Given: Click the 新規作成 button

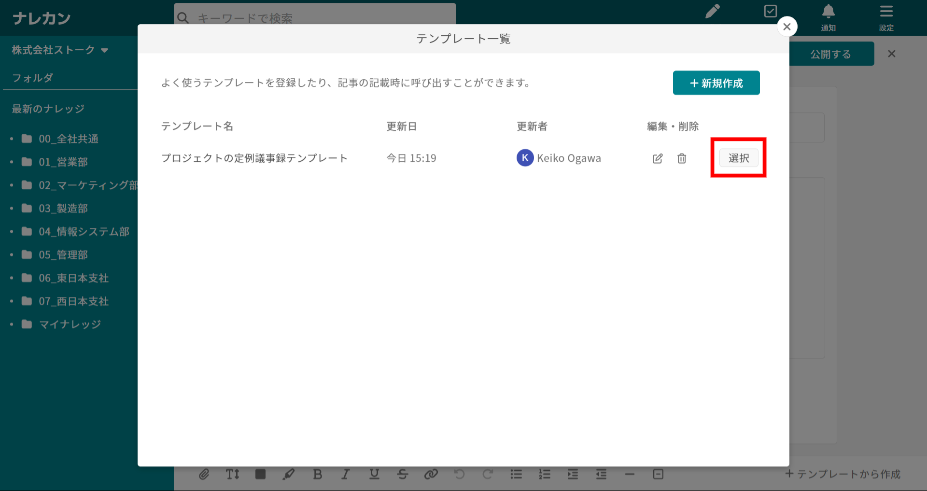Looking at the screenshot, I should pyautogui.click(x=716, y=83).
